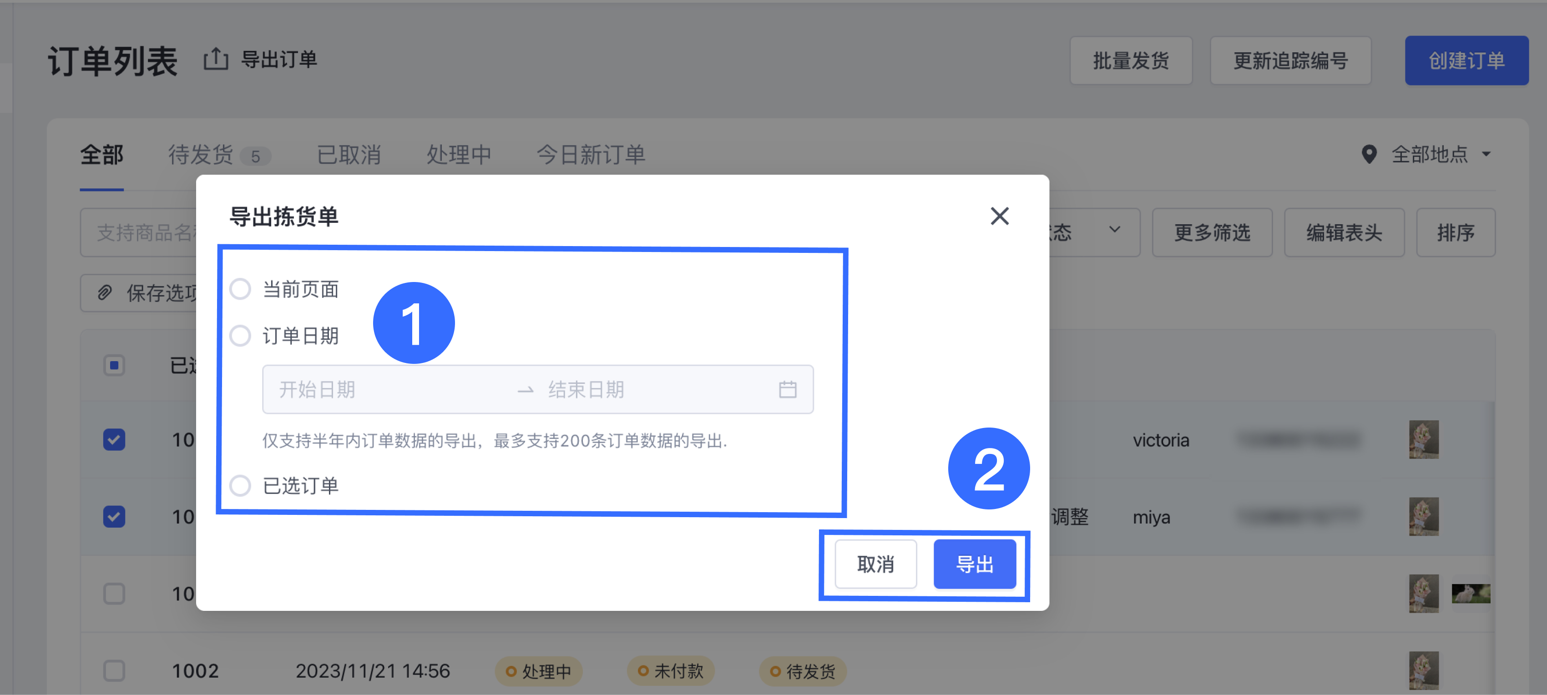The height and width of the screenshot is (695, 1547).
Task: Click the blue 导出 button
Action: (x=974, y=564)
